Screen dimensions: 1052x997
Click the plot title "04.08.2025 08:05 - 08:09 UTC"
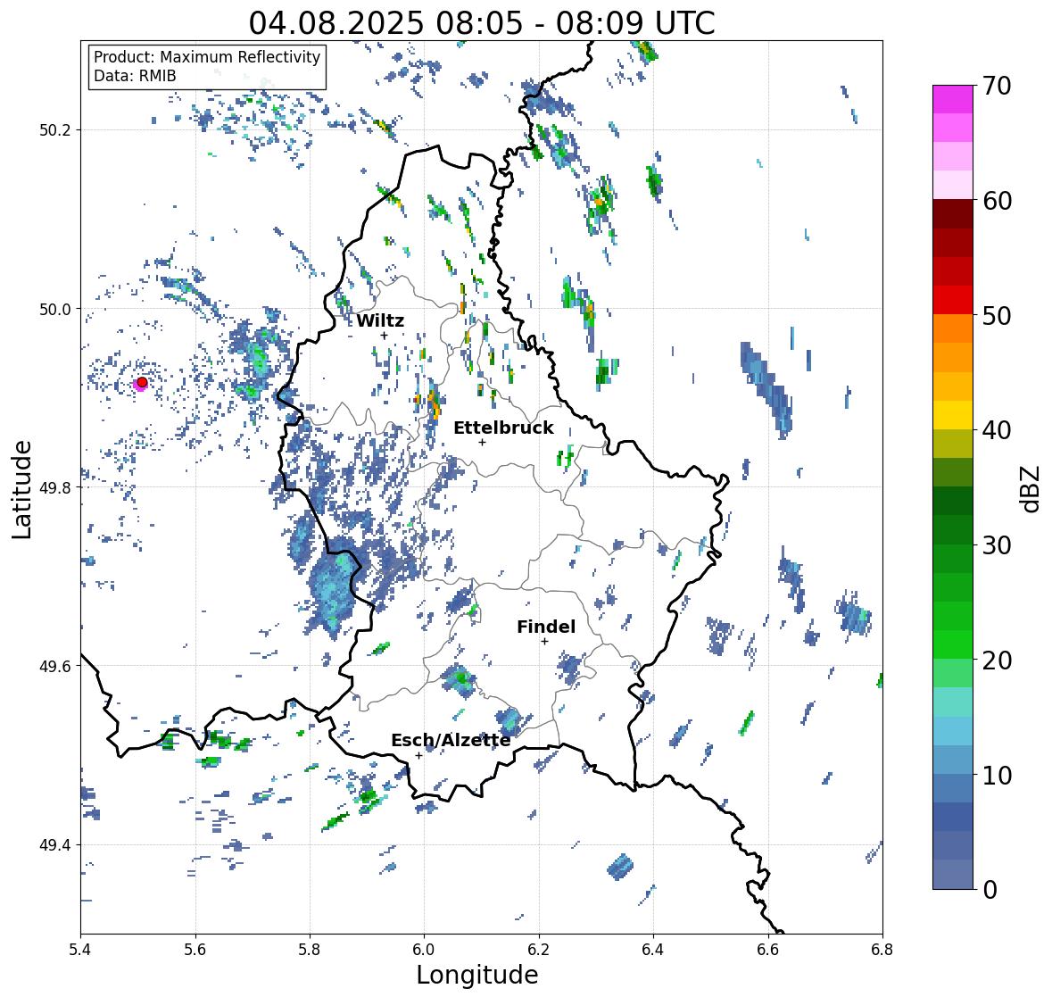482,23
